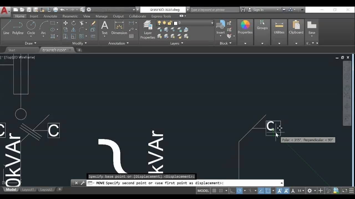Expand the Block panel

[x=225, y=43]
